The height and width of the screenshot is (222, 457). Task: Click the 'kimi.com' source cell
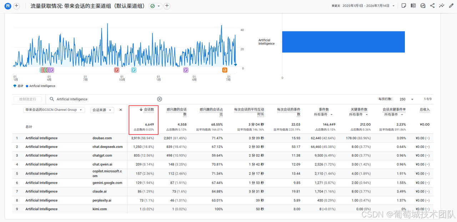(100, 209)
